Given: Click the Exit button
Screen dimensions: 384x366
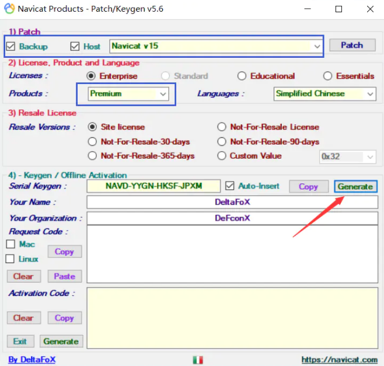Looking at the screenshot, I should pyautogui.click(x=20, y=341).
